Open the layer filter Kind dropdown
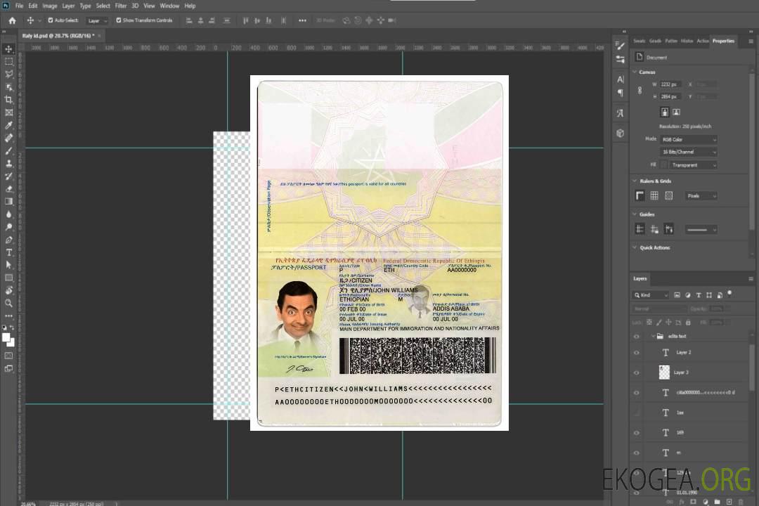This screenshot has height=506, width=759. tap(651, 295)
